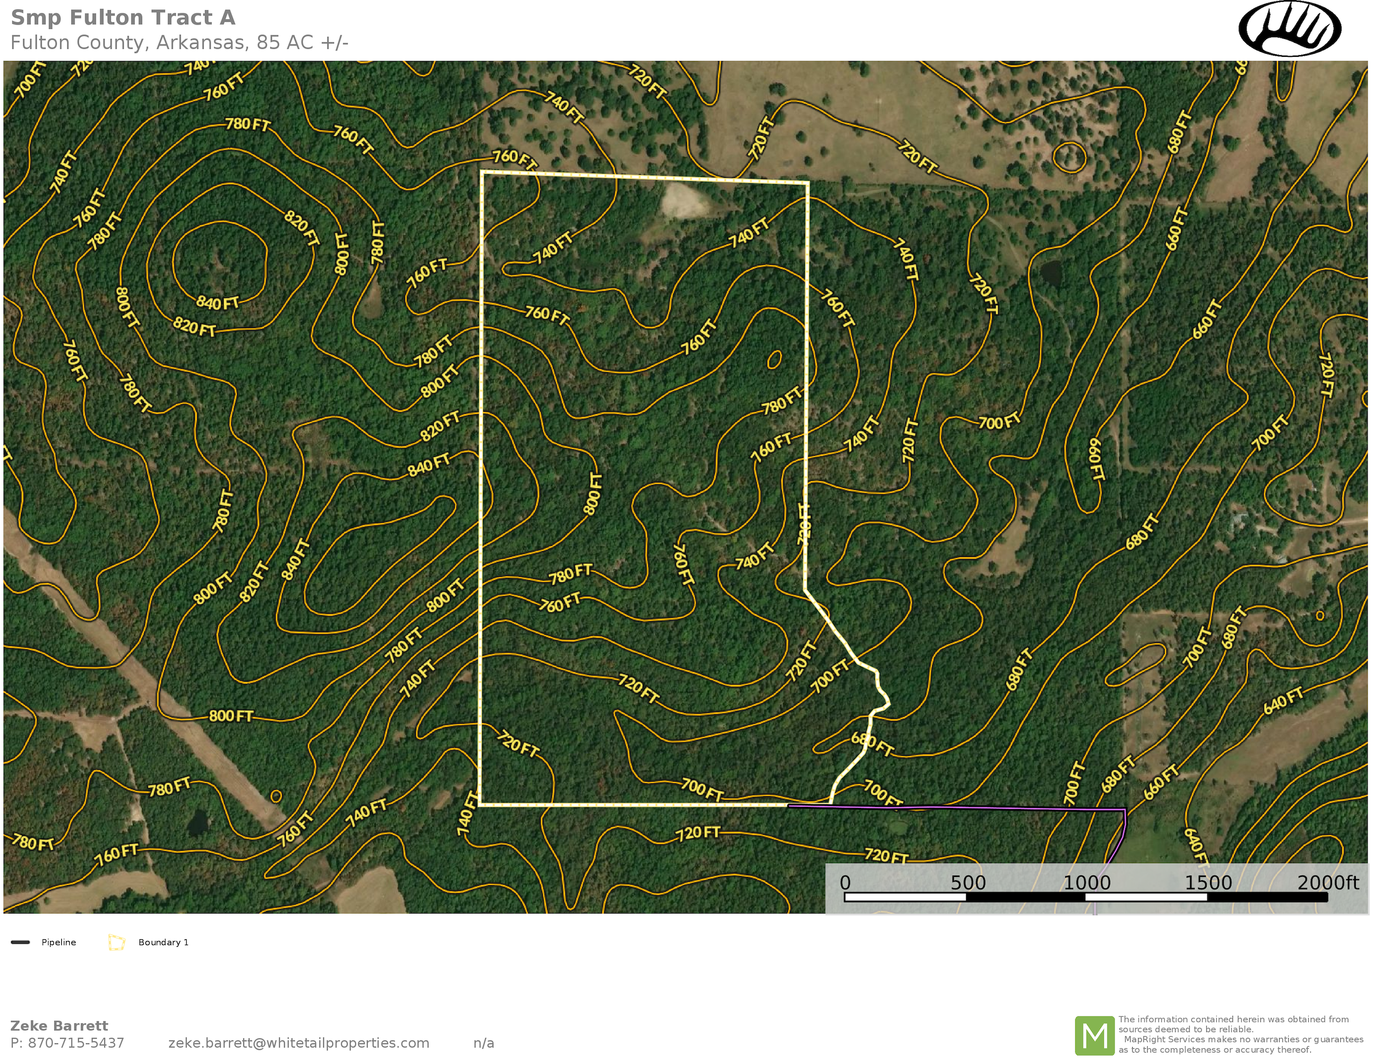This screenshot has height=1061, width=1373.
Task: Click the Pipeline legend label
Action: pyautogui.click(x=58, y=942)
